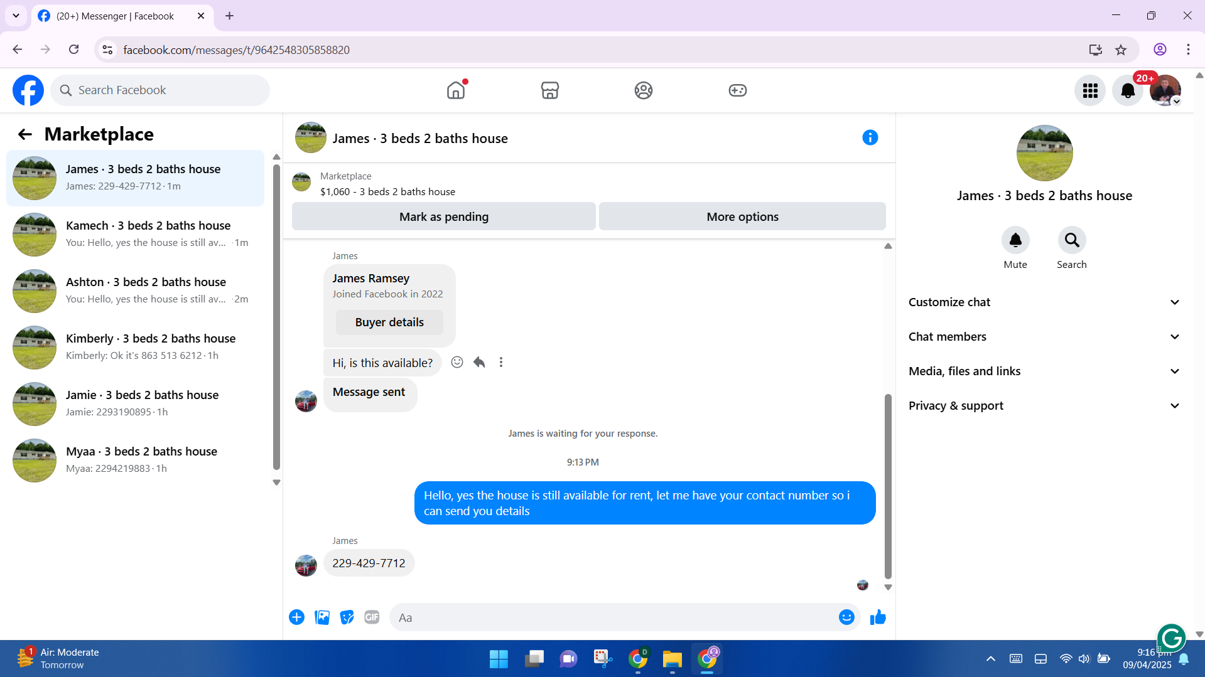1205x677 pixels.
Task: Click the 229-429-7712 message bubble
Action: 369,563
